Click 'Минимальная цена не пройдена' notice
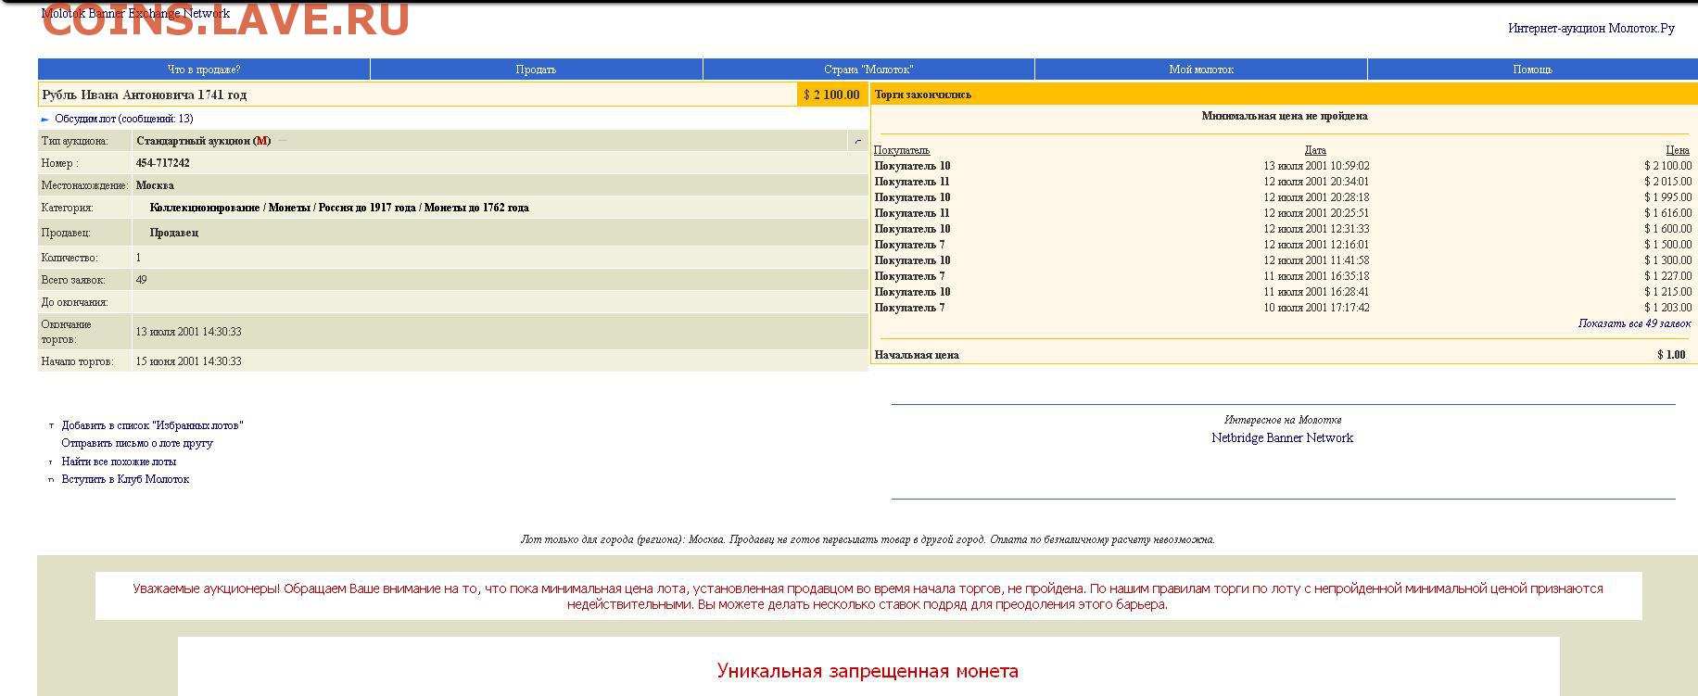 click(x=1284, y=116)
